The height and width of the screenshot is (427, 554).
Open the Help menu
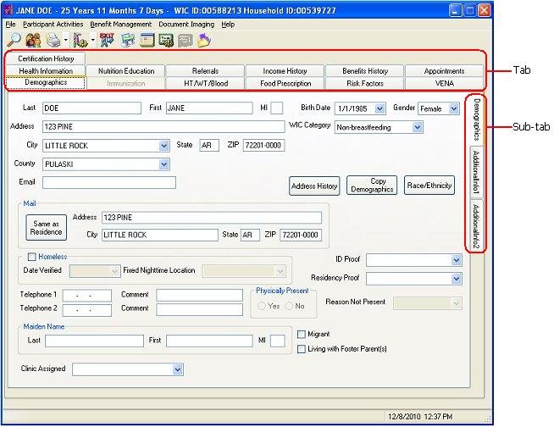228,25
